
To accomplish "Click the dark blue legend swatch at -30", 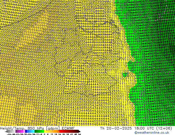I will coord(26,131).
